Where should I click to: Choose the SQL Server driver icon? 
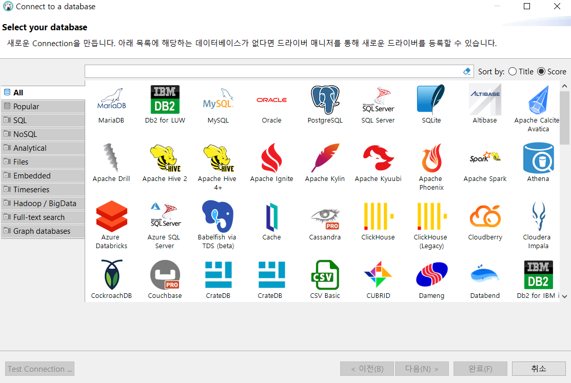pos(378,99)
